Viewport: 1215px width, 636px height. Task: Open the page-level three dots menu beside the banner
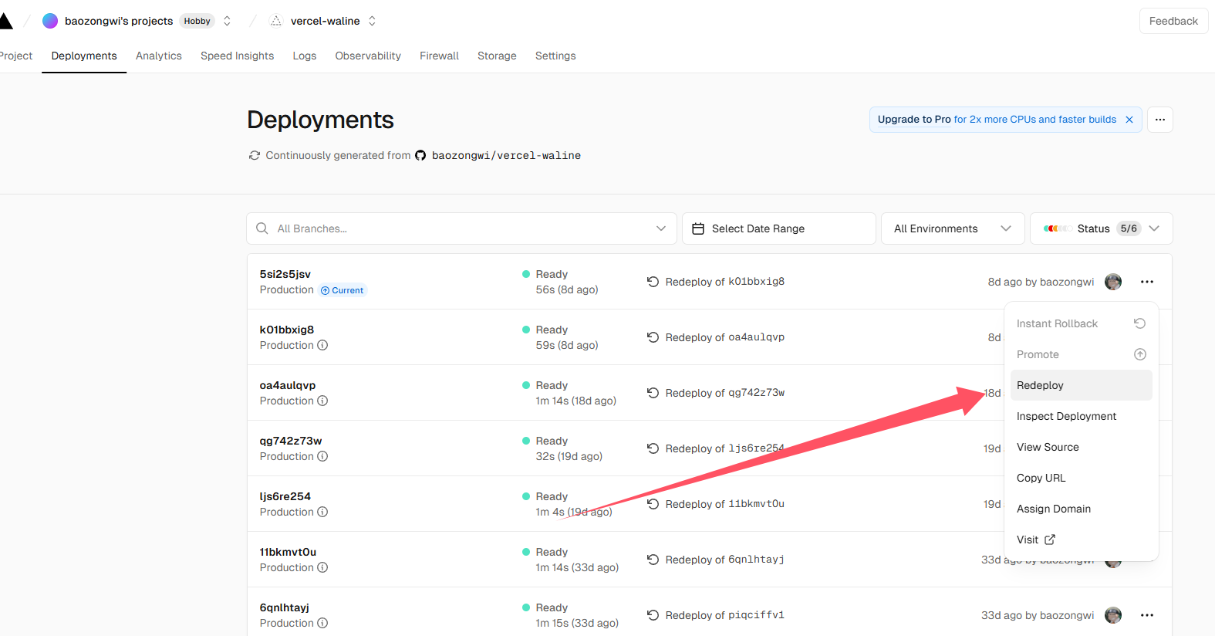pyautogui.click(x=1160, y=120)
